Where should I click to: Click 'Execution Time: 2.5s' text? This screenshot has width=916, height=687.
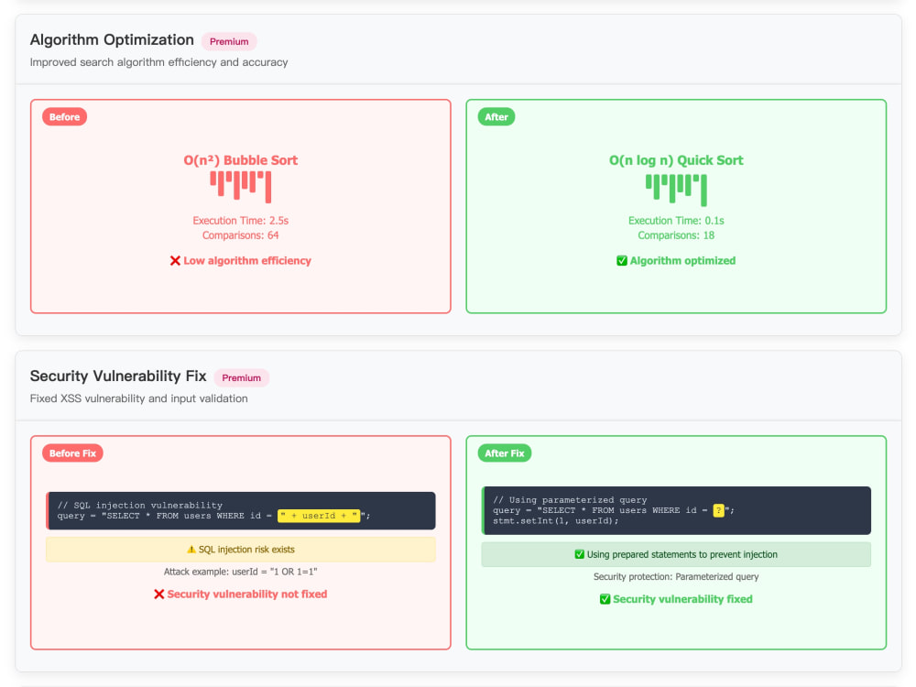click(241, 221)
